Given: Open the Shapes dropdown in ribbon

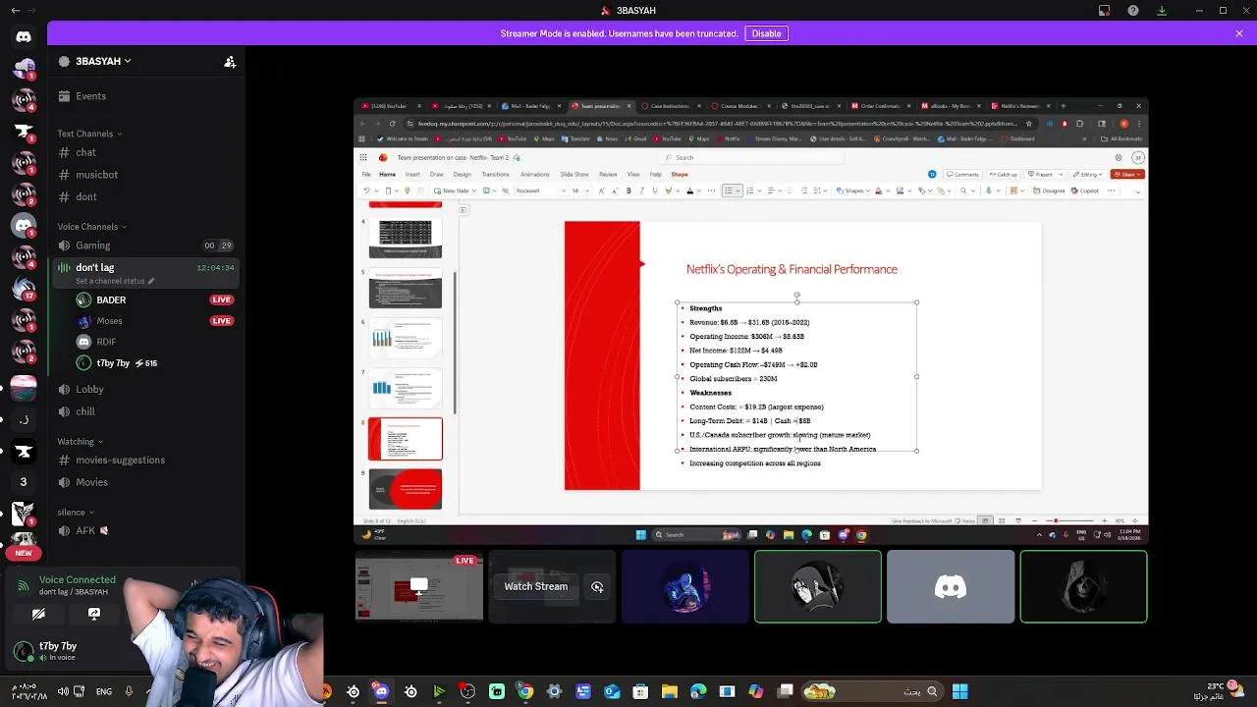Looking at the screenshot, I should click(x=853, y=190).
